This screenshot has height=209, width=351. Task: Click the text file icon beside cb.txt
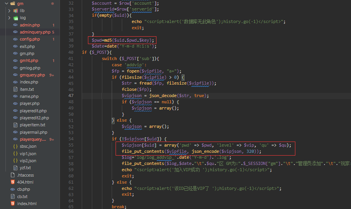(x=13, y=197)
